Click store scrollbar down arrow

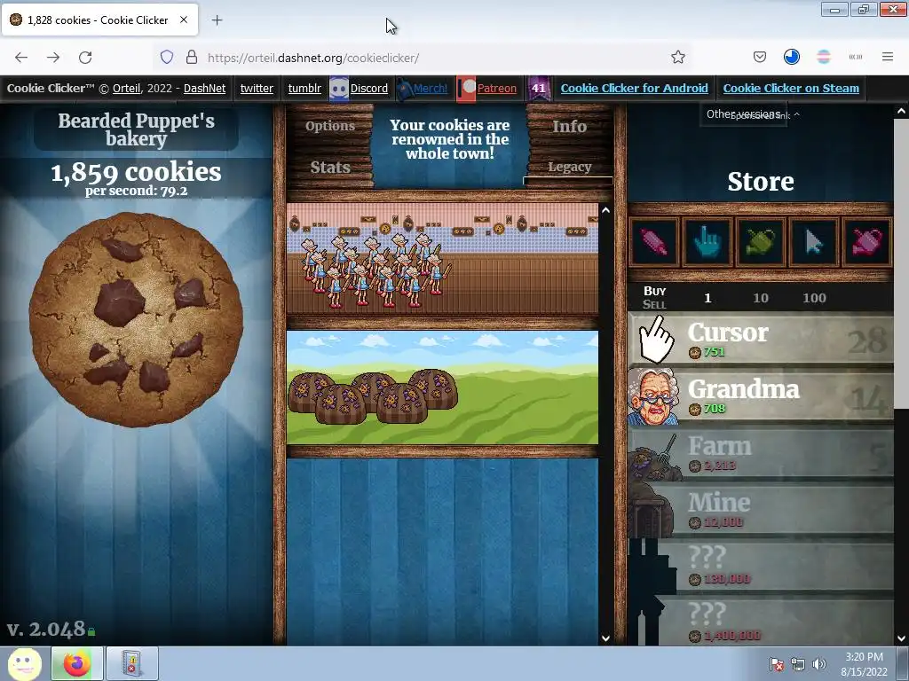(901, 638)
